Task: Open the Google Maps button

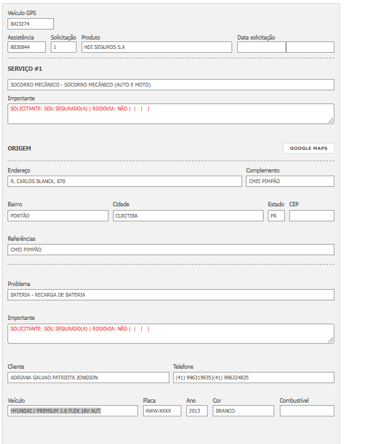Action: click(309, 149)
